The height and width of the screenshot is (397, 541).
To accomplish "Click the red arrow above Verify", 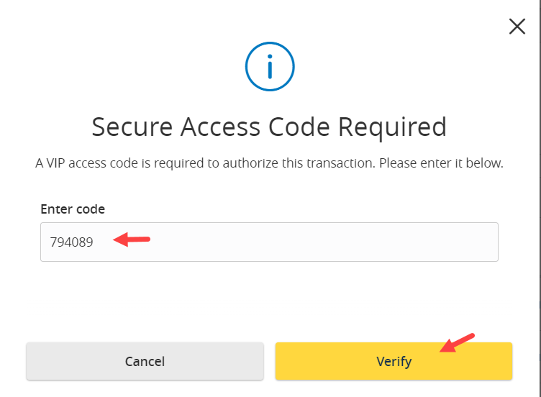I will click(457, 343).
